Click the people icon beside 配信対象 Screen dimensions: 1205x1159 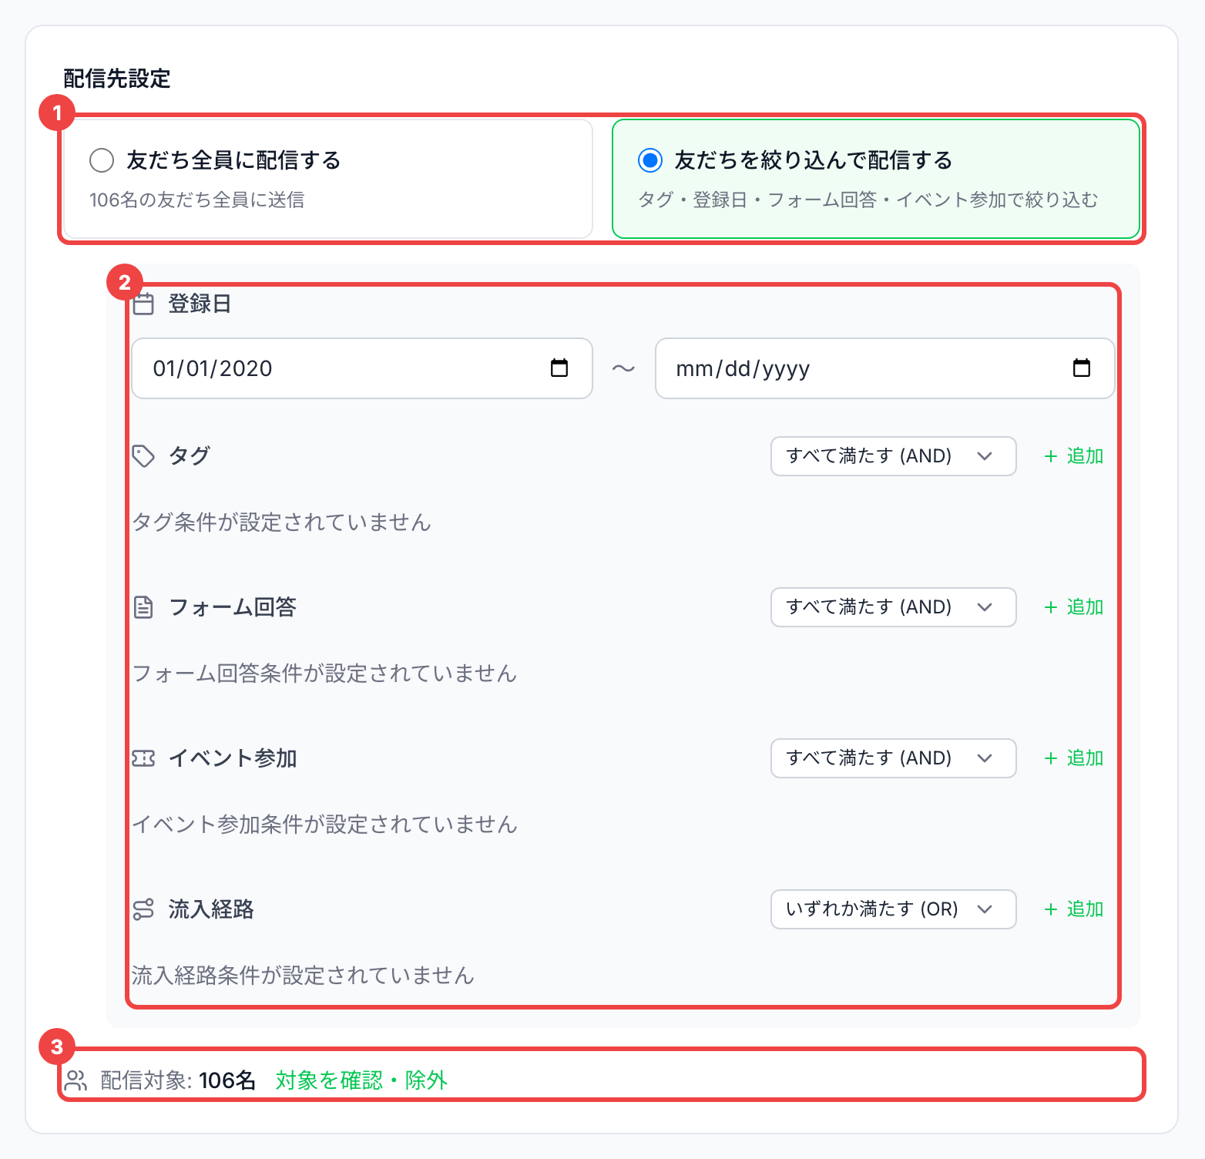[x=76, y=1080]
